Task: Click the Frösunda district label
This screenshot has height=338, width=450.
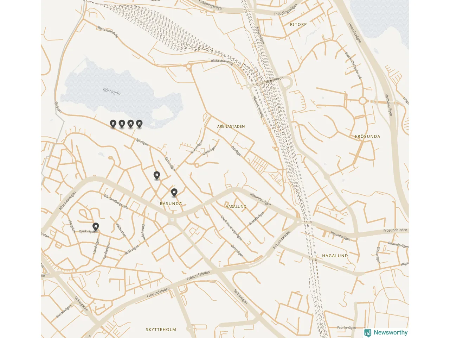Action: [x=368, y=136]
